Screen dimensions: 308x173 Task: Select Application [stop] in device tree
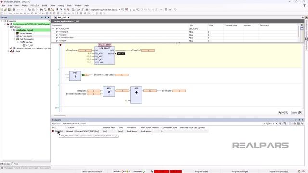[x=25, y=30]
